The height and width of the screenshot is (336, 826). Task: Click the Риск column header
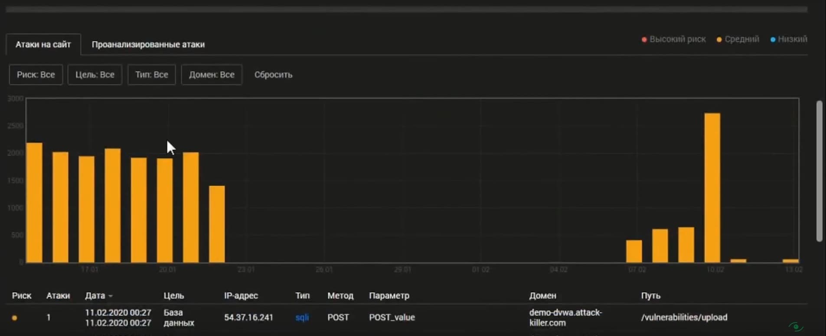[x=22, y=296]
